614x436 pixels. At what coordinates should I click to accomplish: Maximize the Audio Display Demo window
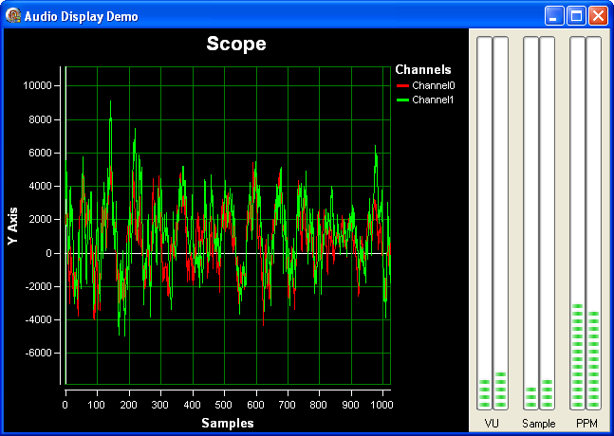point(576,16)
